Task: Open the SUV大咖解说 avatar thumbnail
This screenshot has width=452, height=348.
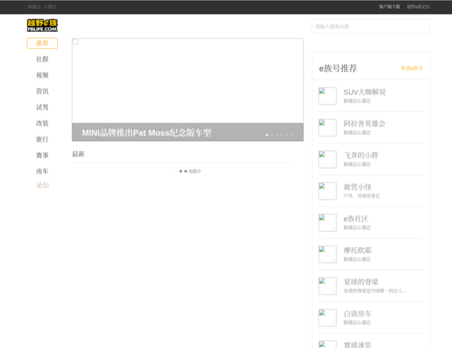Action: (328, 96)
